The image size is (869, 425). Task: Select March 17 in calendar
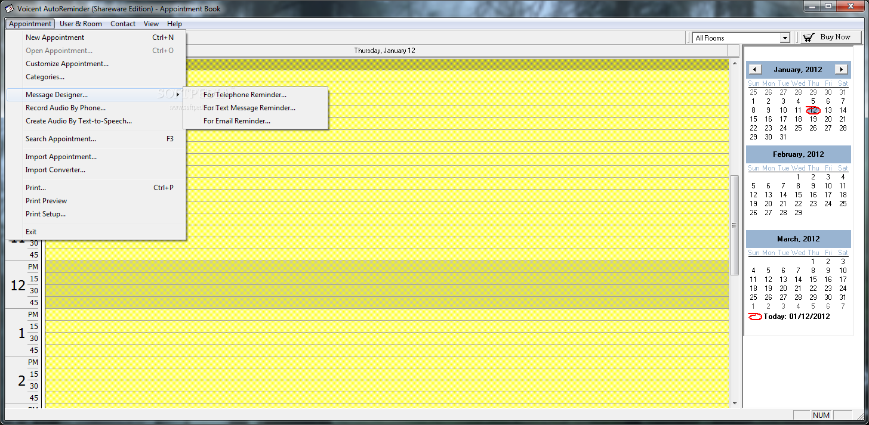tap(843, 280)
